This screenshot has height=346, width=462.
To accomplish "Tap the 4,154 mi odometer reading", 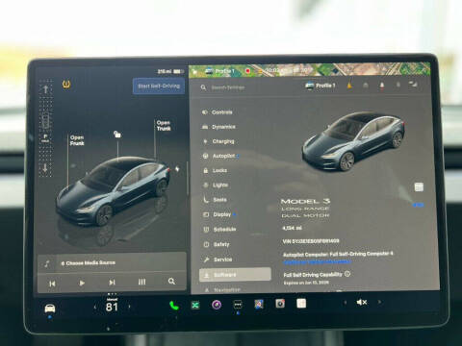I will pos(293,228).
